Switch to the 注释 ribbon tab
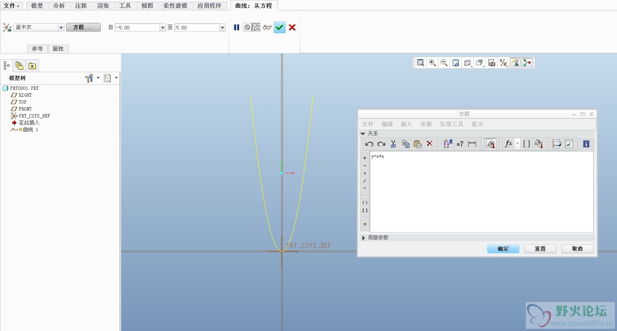Image resolution: width=617 pixels, height=331 pixels. pyautogui.click(x=81, y=6)
